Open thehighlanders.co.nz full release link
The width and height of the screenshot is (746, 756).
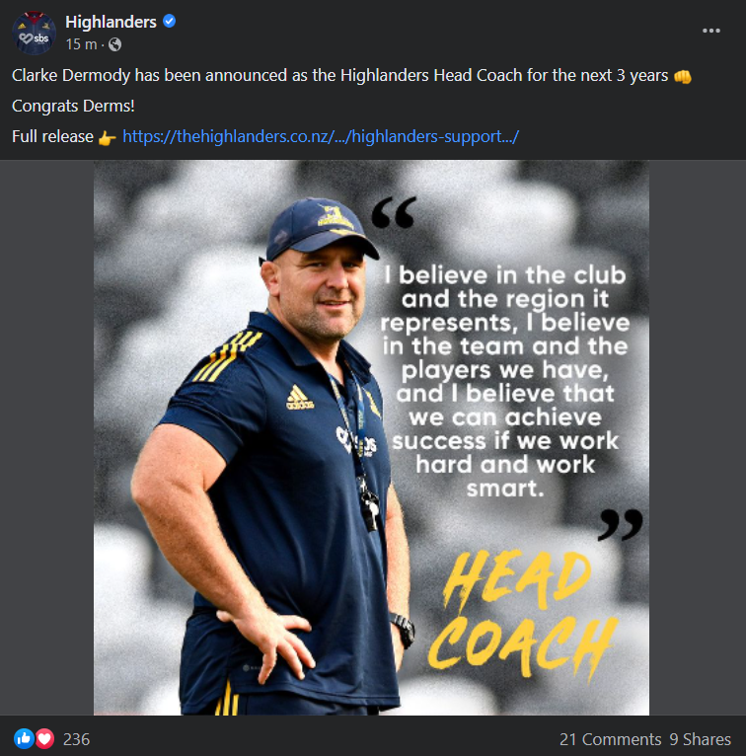click(x=321, y=136)
